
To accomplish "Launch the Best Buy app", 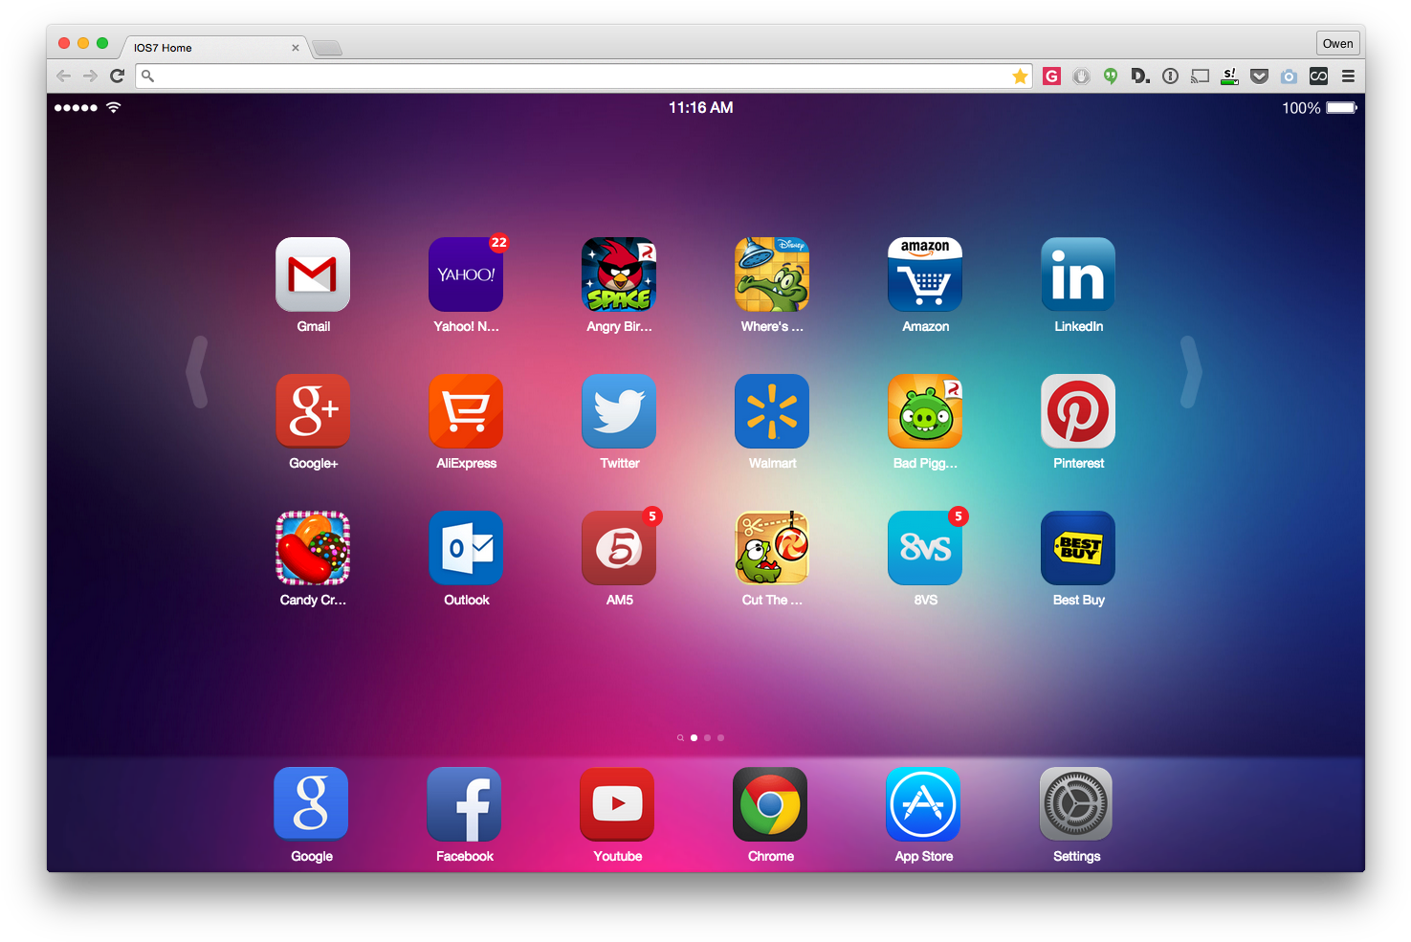I will 1078,548.
